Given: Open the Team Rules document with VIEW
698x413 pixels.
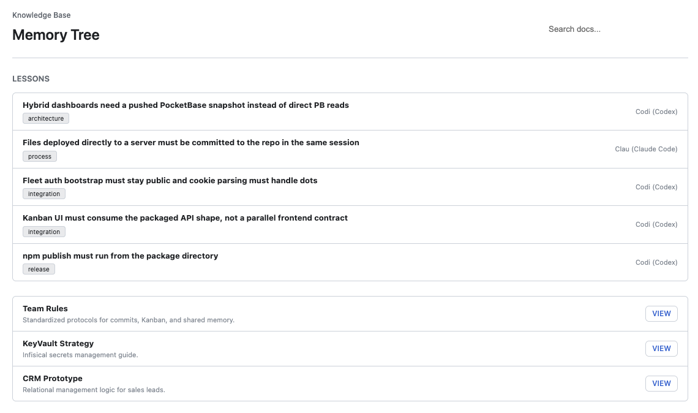Looking at the screenshot, I should (661, 313).
